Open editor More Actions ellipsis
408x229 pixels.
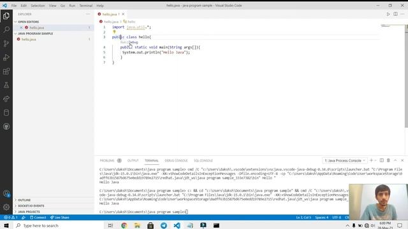(402, 14)
